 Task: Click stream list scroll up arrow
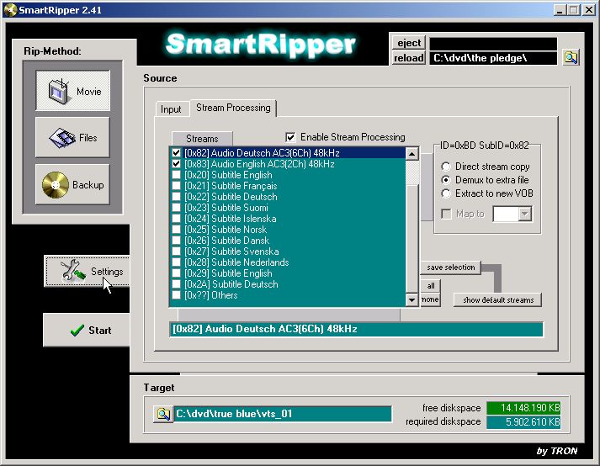pyautogui.click(x=412, y=154)
